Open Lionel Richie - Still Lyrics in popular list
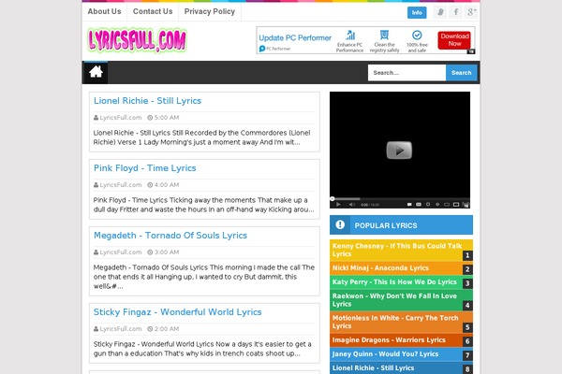The image size is (562, 374). tap(373, 367)
